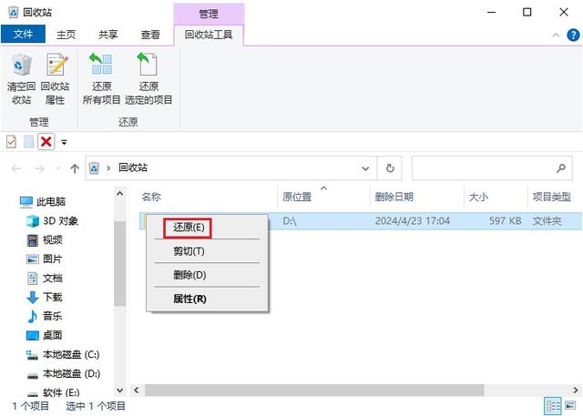Open 本地磁盘 (D:) drive
The image size is (583, 416).
[63, 373]
